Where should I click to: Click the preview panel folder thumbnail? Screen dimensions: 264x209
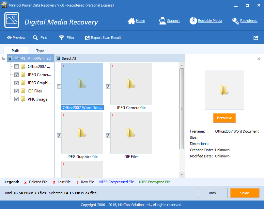[x=225, y=90]
